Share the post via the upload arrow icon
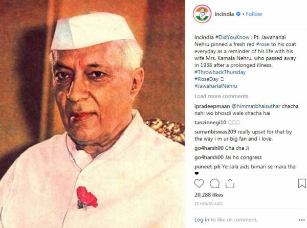 pos(230,184)
